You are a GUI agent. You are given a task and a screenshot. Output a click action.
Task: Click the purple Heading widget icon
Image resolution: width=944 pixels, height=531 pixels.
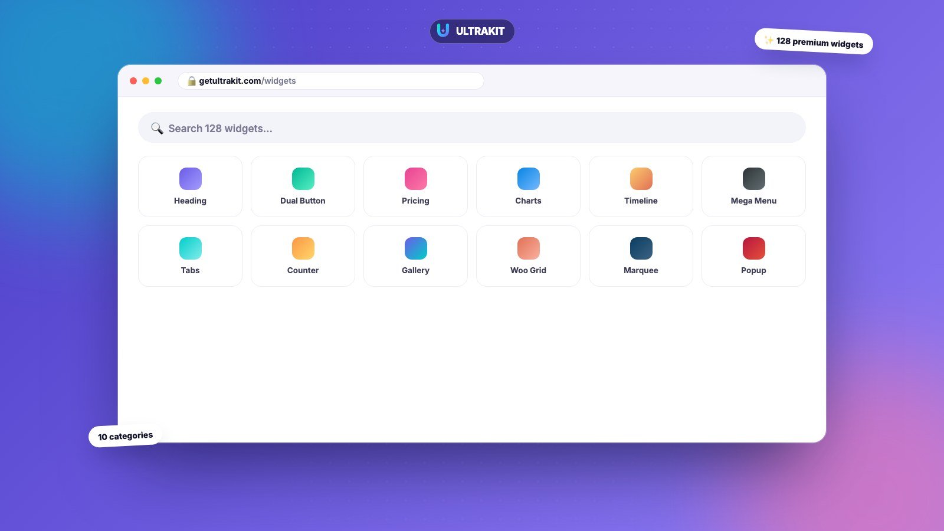[190, 179]
